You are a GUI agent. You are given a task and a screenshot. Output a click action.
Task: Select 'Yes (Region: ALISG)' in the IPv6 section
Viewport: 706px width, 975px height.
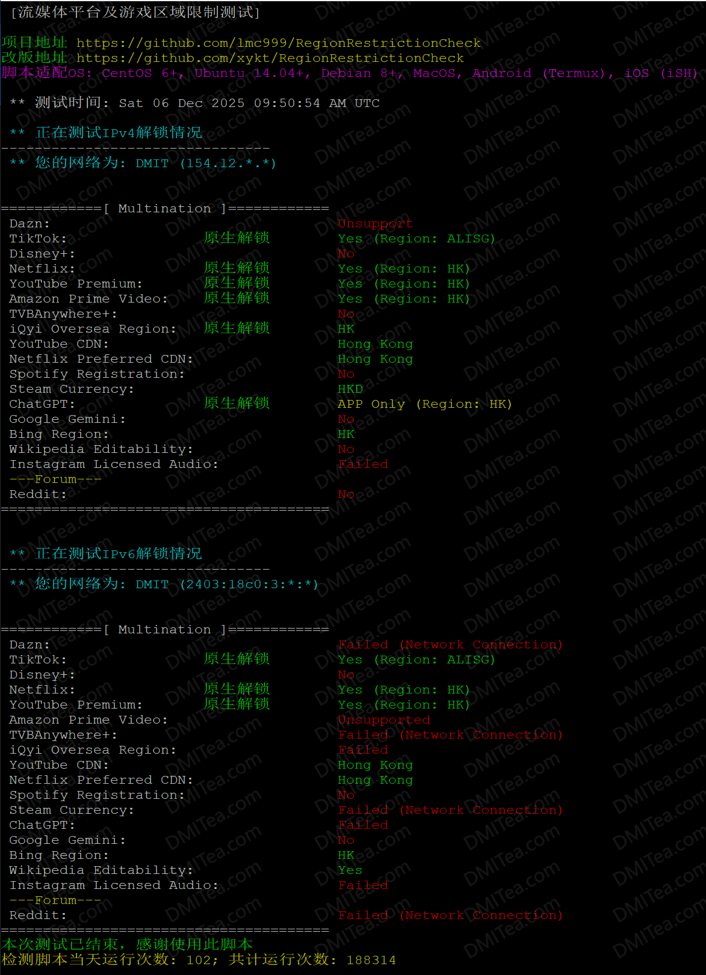click(x=416, y=659)
